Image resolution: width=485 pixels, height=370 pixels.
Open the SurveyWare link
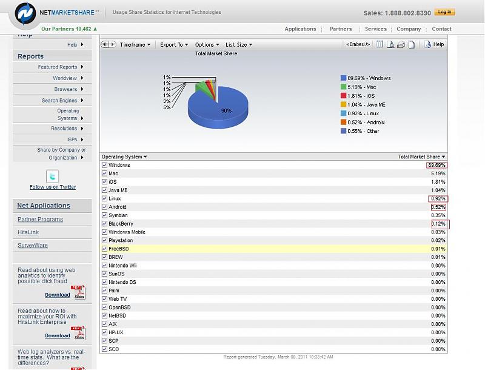point(33,245)
